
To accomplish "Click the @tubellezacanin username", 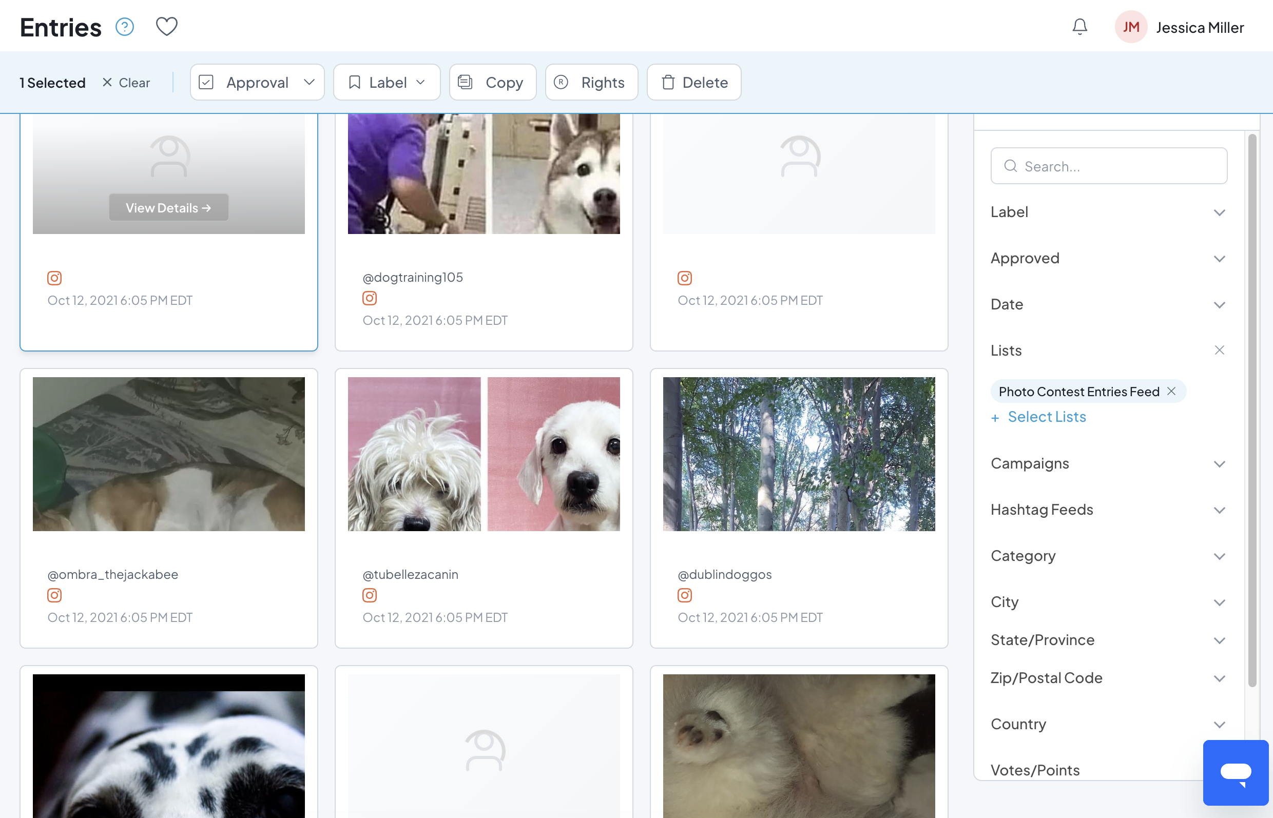I will pos(410,575).
